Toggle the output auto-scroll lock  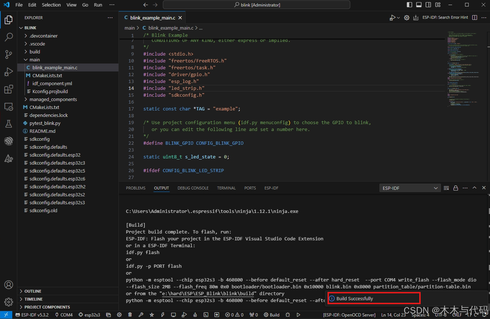tap(456, 188)
